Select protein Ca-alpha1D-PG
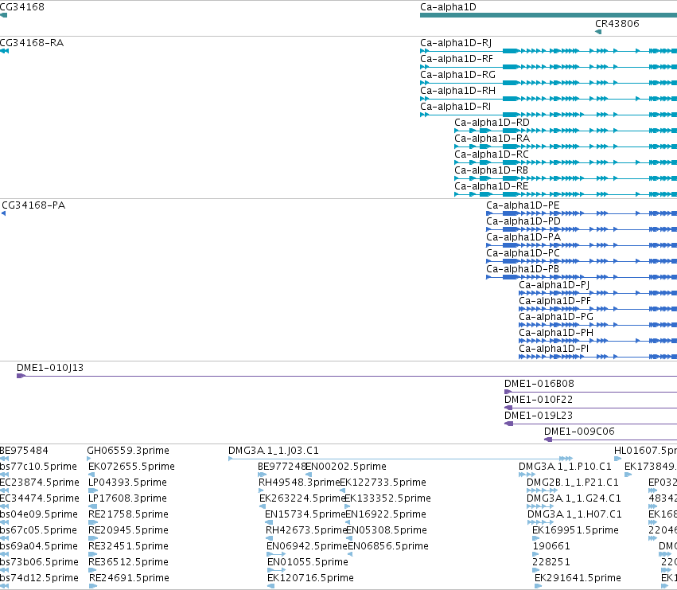Viewport: 677px width, 590px height. pos(598,325)
